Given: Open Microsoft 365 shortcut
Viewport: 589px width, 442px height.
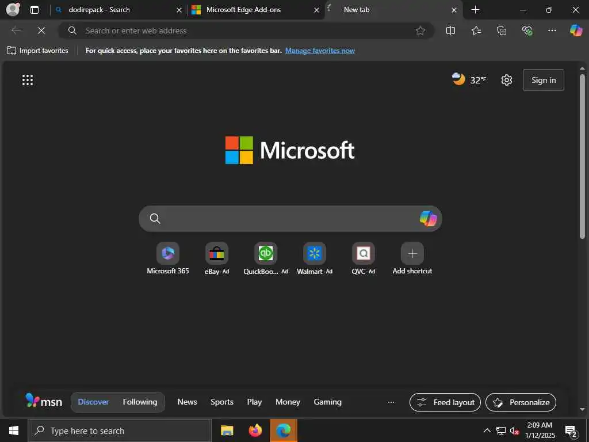Looking at the screenshot, I should [x=167, y=259].
